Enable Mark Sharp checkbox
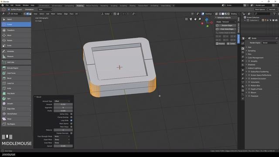 [71, 127]
